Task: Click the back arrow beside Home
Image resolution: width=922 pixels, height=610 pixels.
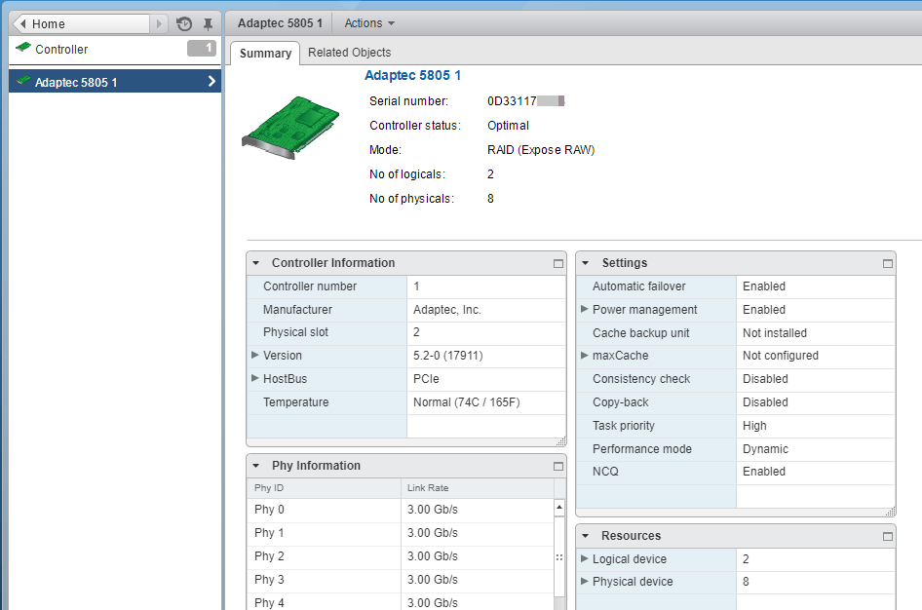Action: [23, 22]
